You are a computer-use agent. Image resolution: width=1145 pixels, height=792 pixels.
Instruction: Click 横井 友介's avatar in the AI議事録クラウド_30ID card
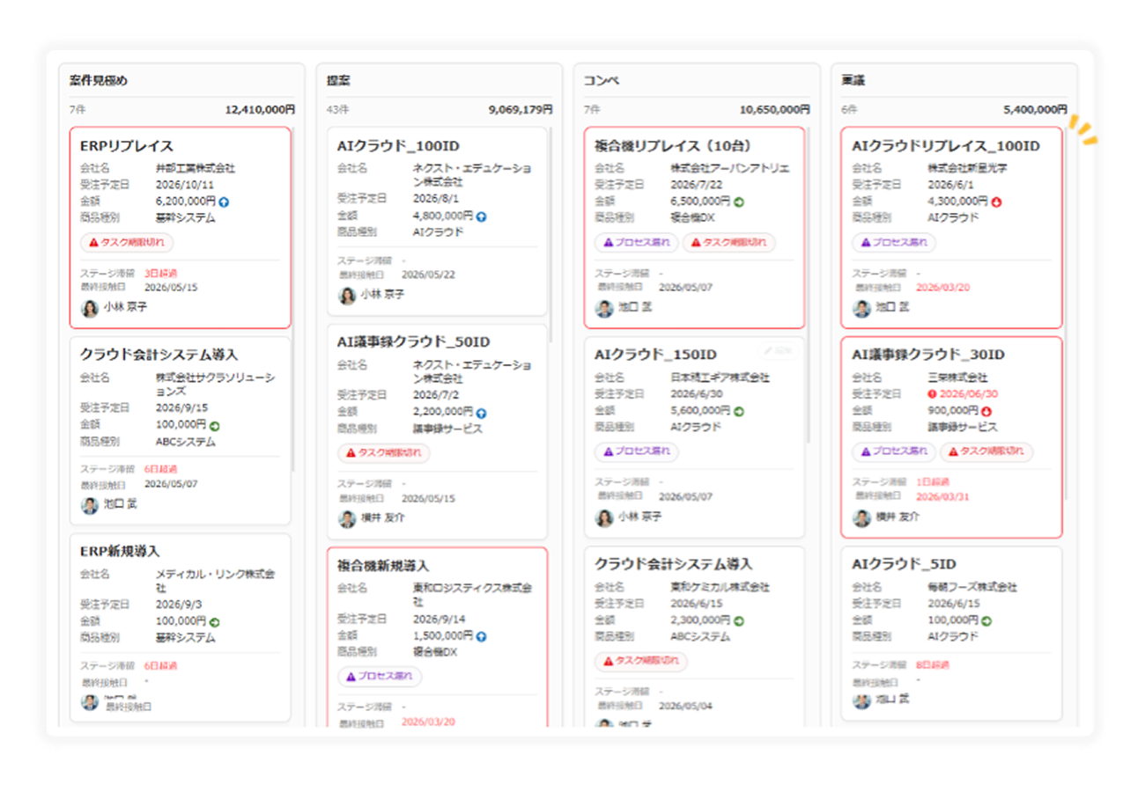coord(861,517)
